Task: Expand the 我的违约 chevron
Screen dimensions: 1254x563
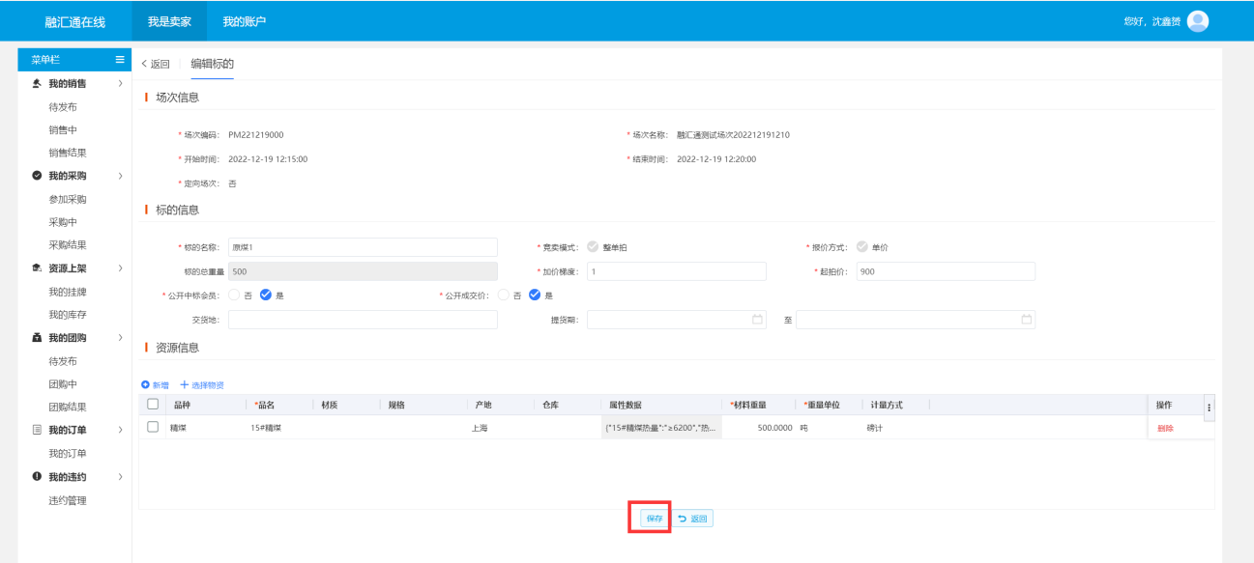Action: click(120, 476)
